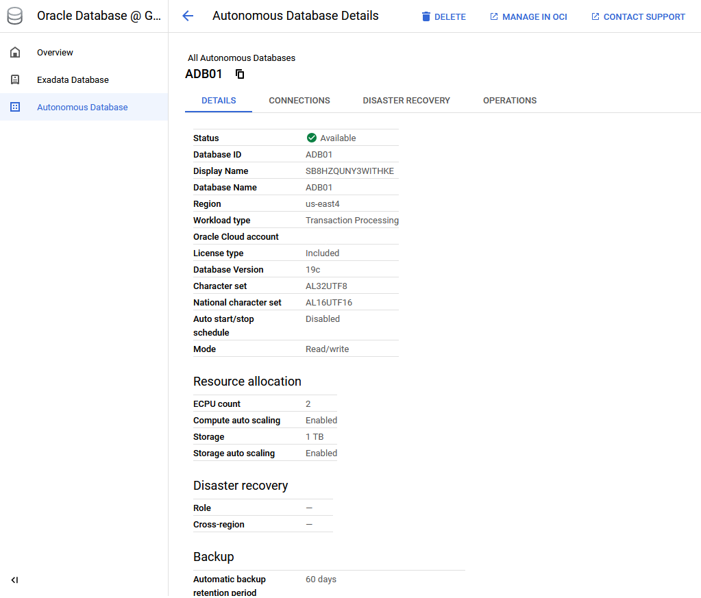Click the Display Name value SB8HZQUNY3WITHKE
Image resolution: width=701 pixels, height=598 pixels.
point(349,171)
